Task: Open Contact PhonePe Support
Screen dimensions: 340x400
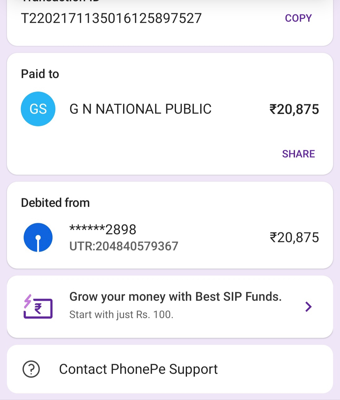Action: pos(138,369)
